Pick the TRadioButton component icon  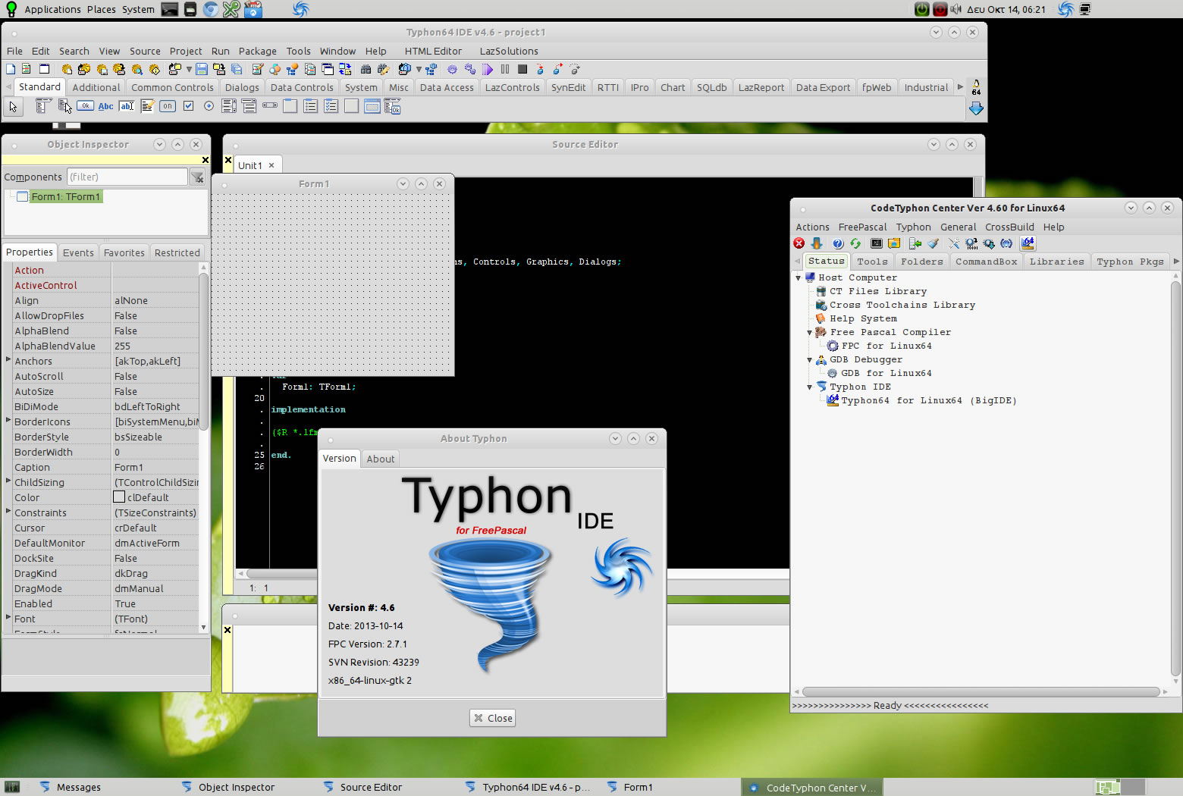[x=209, y=106]
